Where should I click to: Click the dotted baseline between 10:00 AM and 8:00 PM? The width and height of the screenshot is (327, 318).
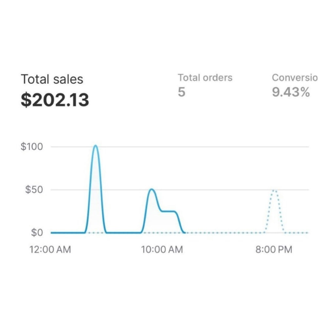coord(226,233)
